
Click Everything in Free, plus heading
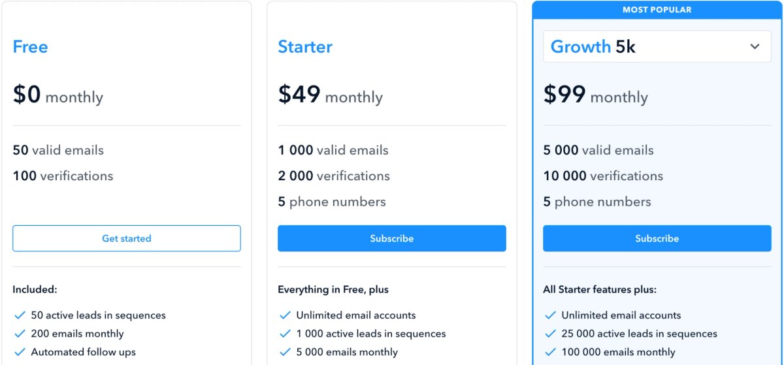coord(333,289)
